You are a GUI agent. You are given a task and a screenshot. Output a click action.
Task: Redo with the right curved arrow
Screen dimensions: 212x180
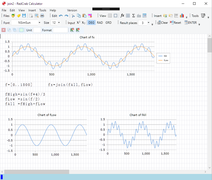tap(66, 16)
